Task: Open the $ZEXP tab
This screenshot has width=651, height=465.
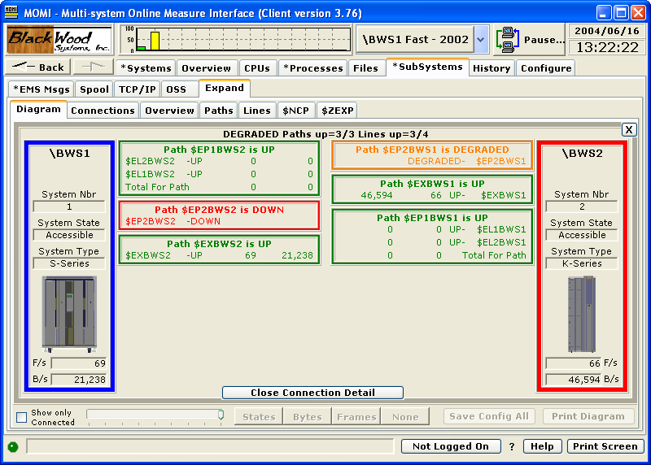Action: 338,111
